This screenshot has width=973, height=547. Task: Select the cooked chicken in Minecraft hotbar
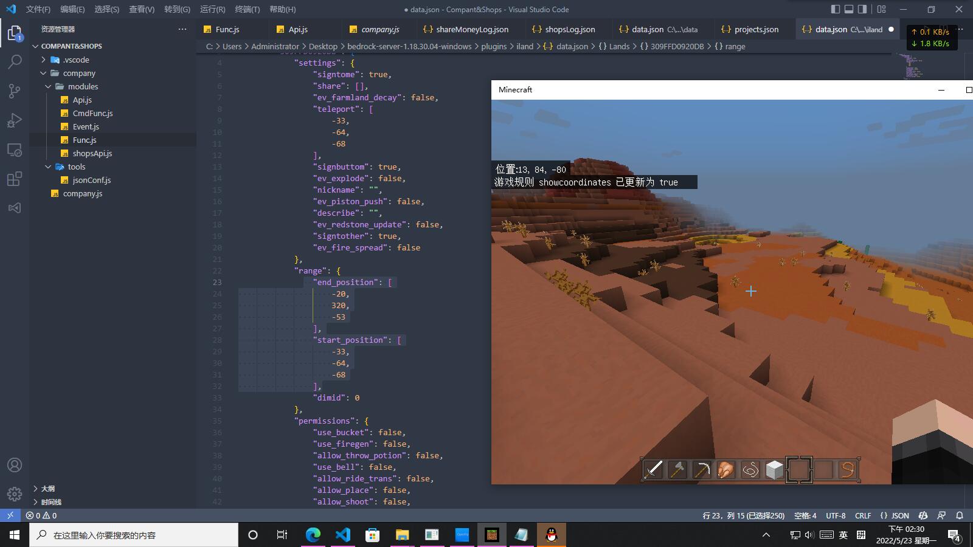726,470
